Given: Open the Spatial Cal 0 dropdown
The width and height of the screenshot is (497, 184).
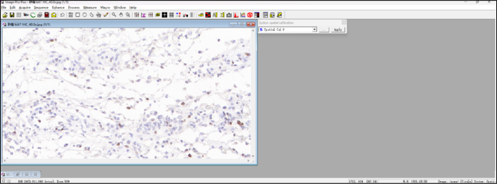Looking at the screenshot, I should [x=315, y=30].
